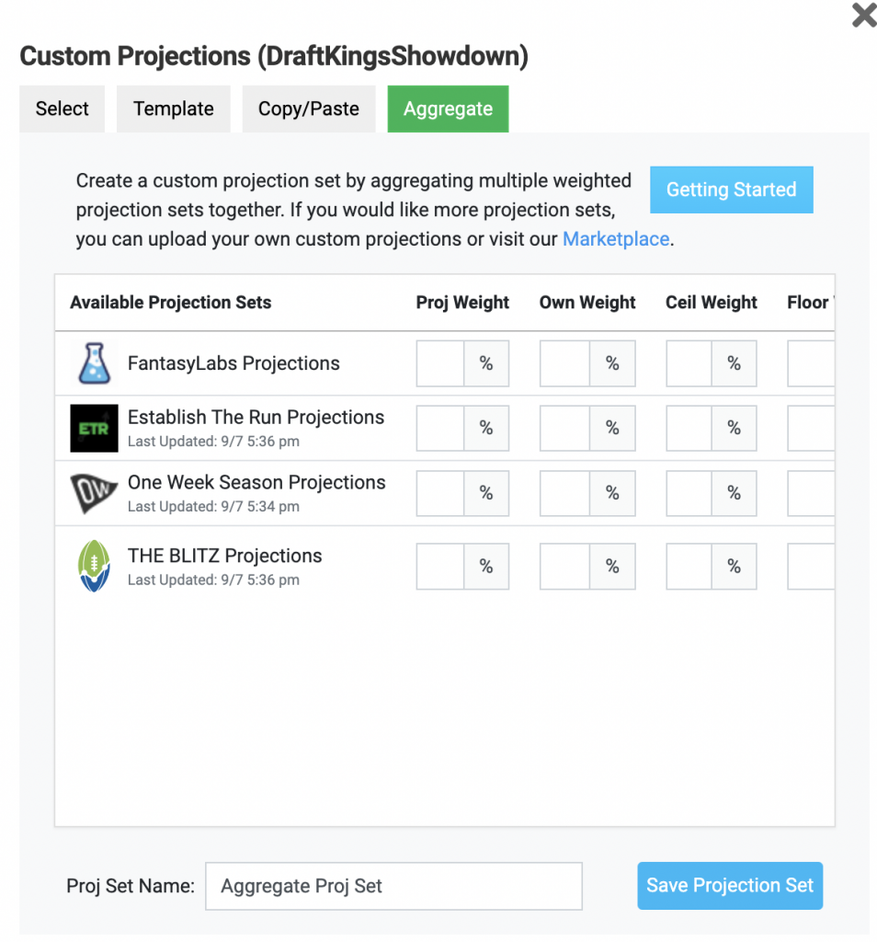Click FantasyLabs Proj Weight input box
The image size is (877, 942).
point(440,363)
